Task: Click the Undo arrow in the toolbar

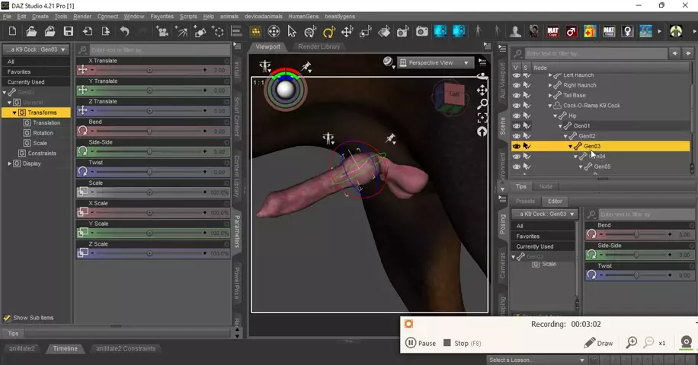Action: point(124,31)
